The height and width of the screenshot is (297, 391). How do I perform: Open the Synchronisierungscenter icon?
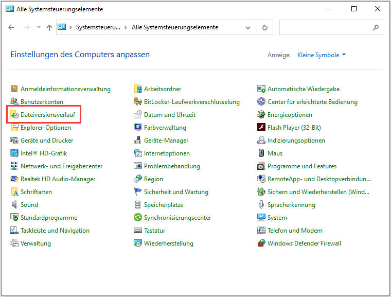pyautogui.click(x=138, y=218)
